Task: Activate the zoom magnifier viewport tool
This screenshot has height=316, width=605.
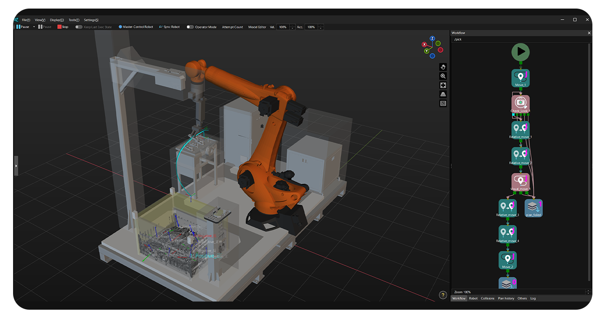Action: point(443,76)
